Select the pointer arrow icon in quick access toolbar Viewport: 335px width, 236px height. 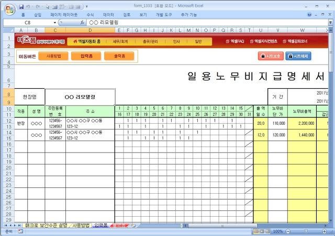[47, 7]
